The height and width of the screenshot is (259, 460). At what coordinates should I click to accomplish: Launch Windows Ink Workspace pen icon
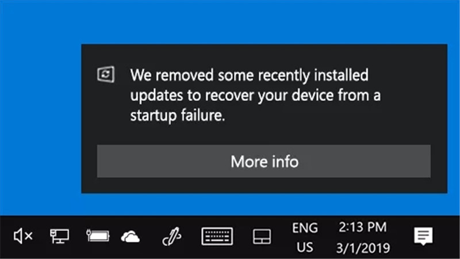171,236
